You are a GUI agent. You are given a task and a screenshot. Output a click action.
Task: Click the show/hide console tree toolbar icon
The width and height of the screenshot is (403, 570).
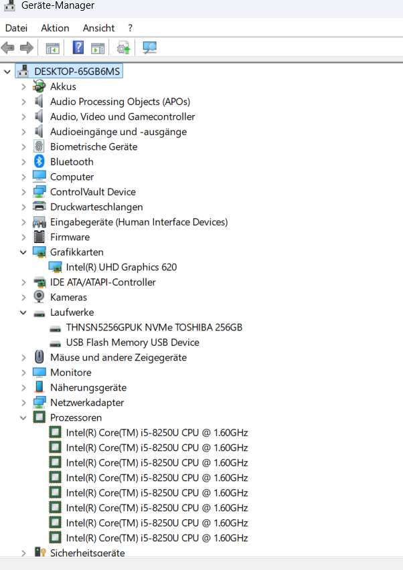click(52, 48)
